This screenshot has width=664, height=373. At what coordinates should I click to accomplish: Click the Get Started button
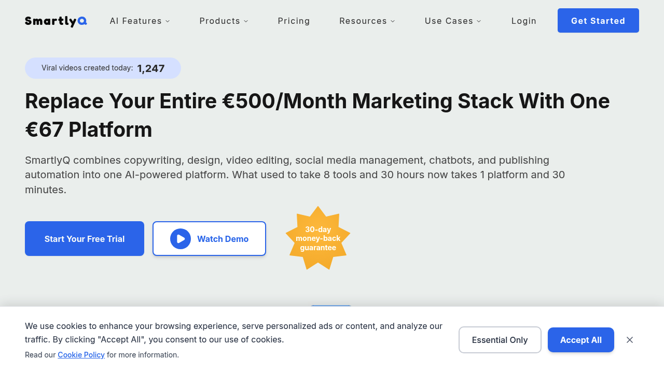pyautogui.click(x=598, y=21)
